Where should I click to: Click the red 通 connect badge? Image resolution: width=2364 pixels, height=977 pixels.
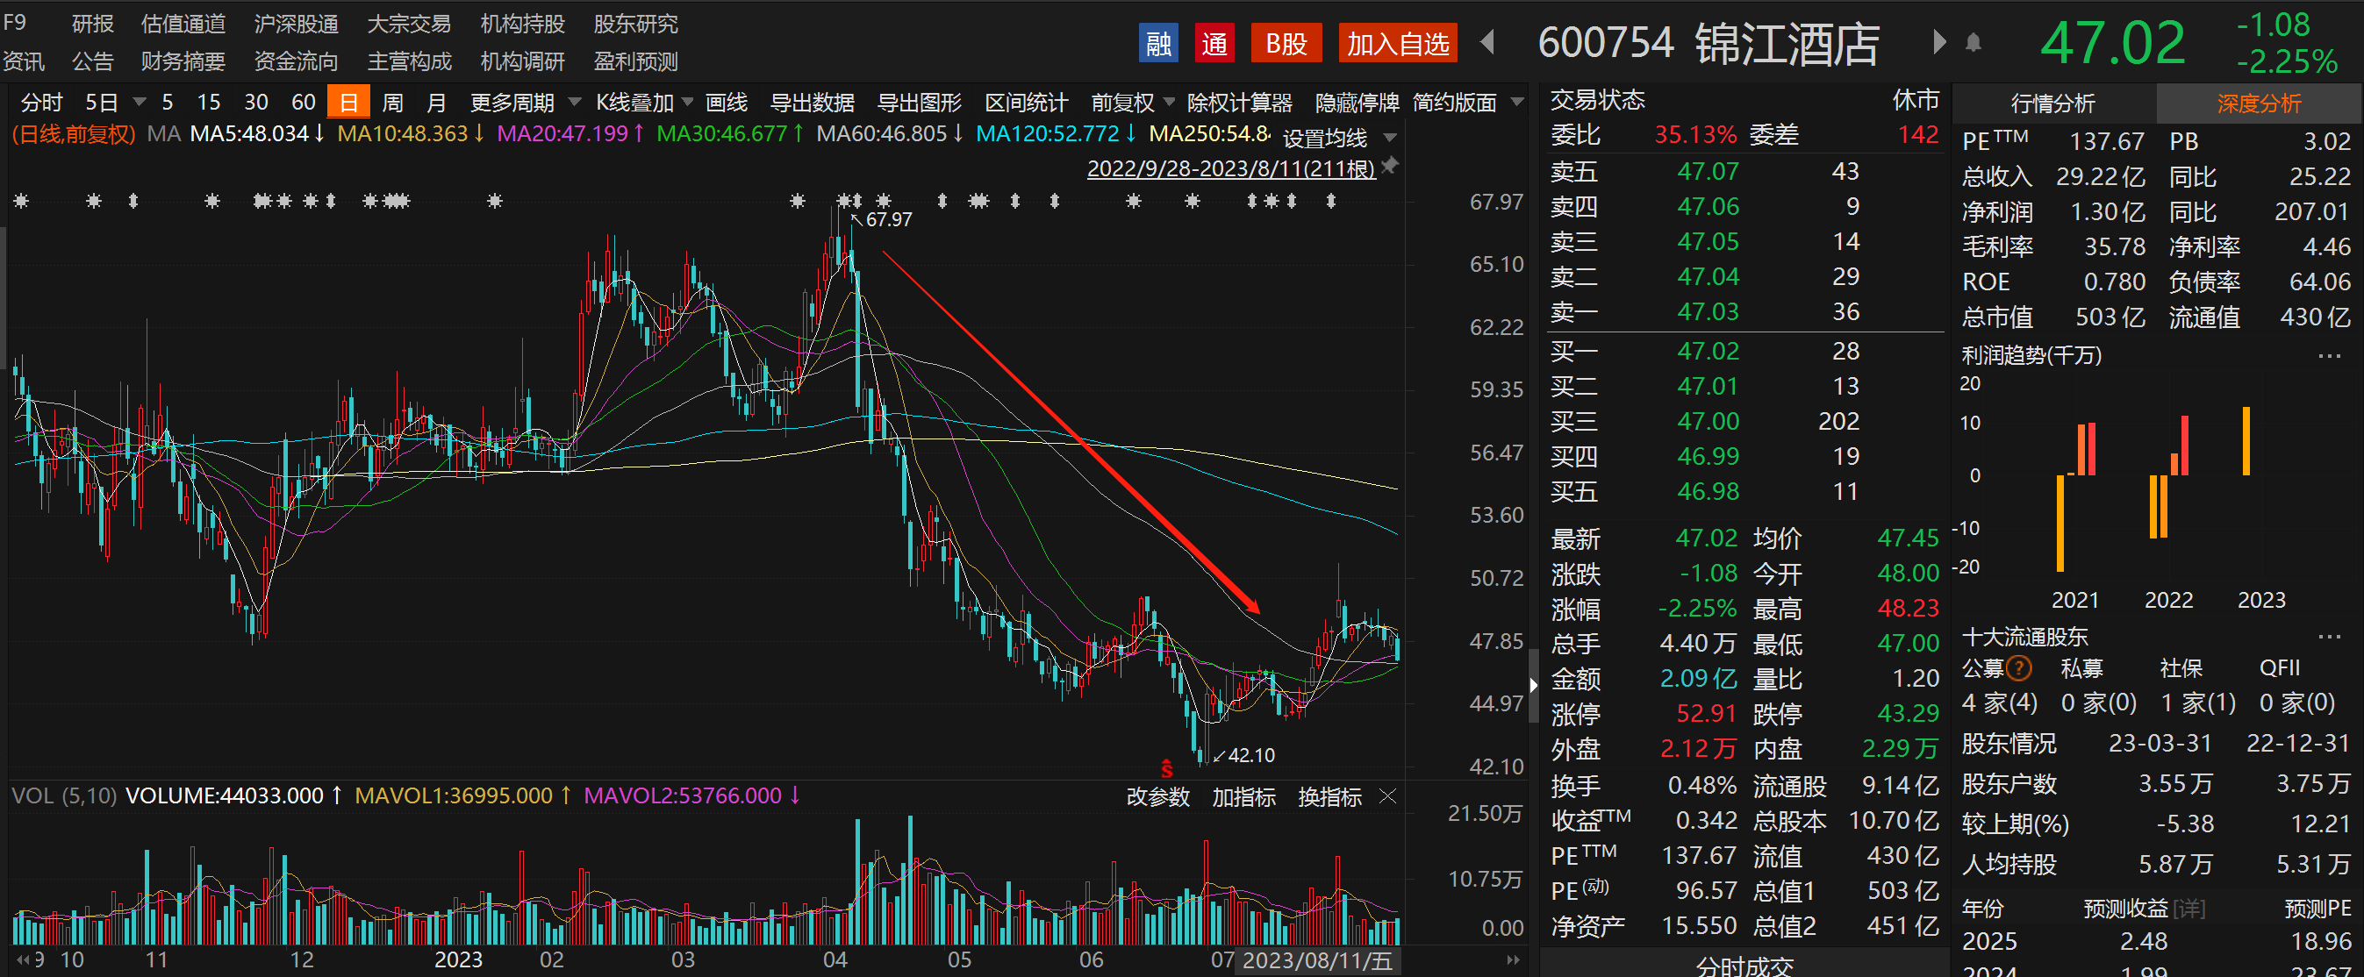[1214, 43]
